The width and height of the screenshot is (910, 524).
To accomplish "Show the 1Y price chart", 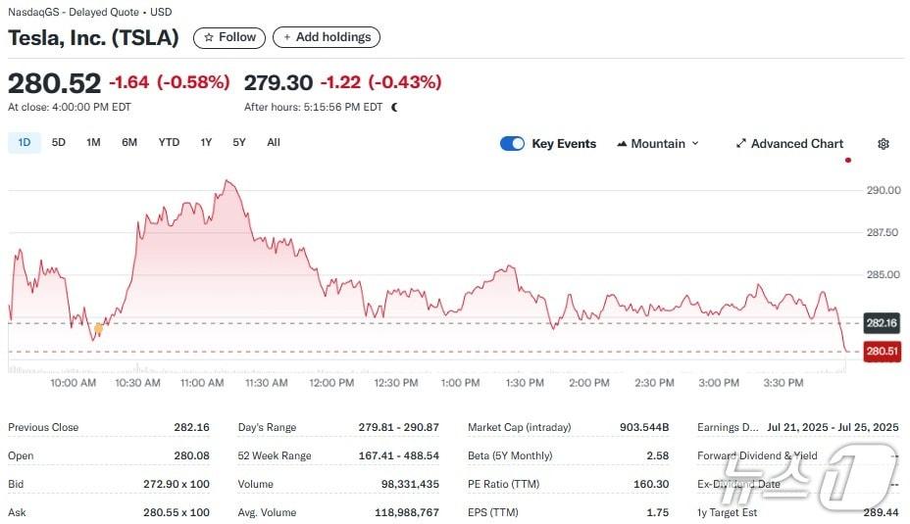I will [x=206, y=143].
